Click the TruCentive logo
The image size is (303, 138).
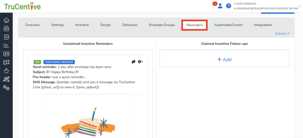(22, 6)
